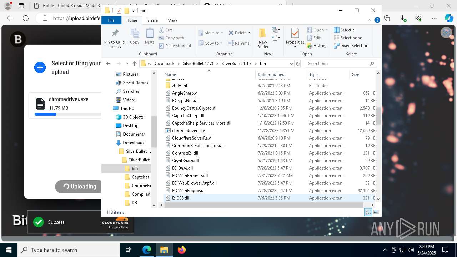The image size is (457, 257).
Task: Open Firefox from taskbar
Action: [181, 250]
